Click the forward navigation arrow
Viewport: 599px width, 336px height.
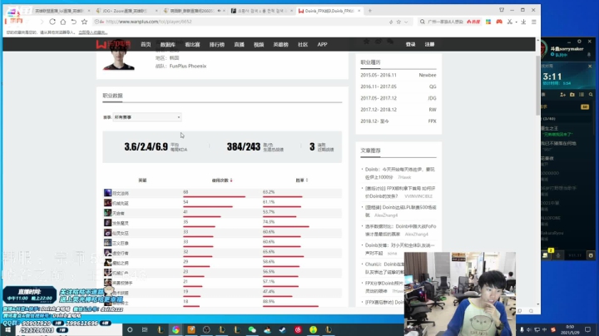click(42, 22)
